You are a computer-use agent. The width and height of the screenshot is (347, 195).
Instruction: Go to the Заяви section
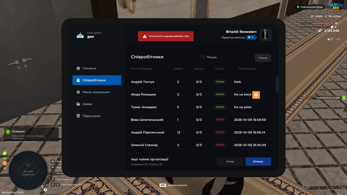(x=97, y=104)
